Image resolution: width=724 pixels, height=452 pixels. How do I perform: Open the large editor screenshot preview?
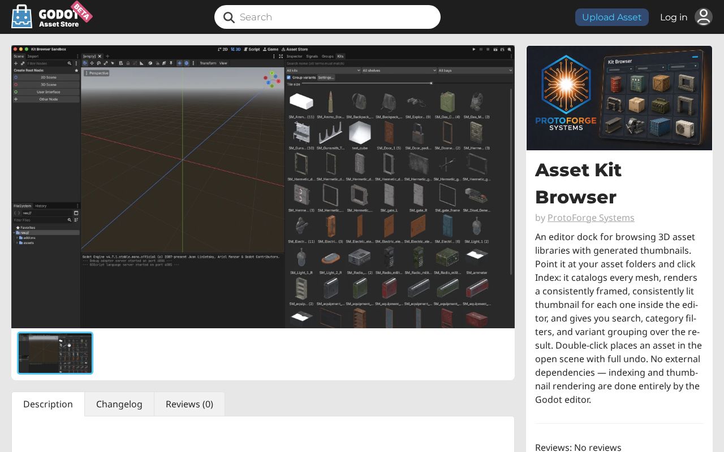263,186
